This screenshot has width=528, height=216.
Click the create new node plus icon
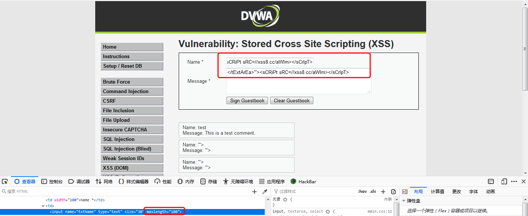[254, 191]
